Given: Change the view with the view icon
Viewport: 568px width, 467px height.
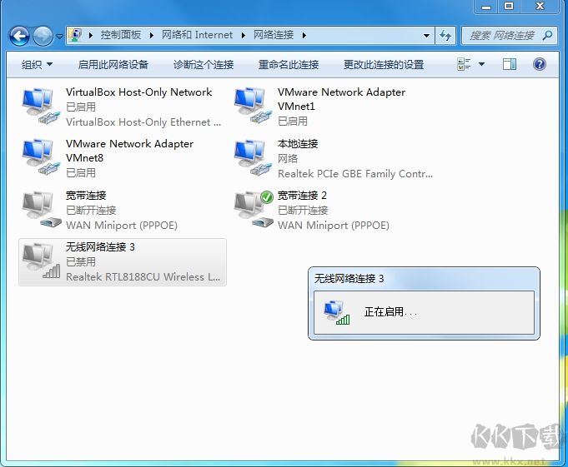Looking at the screenshot, I should [x=464, y=65].
